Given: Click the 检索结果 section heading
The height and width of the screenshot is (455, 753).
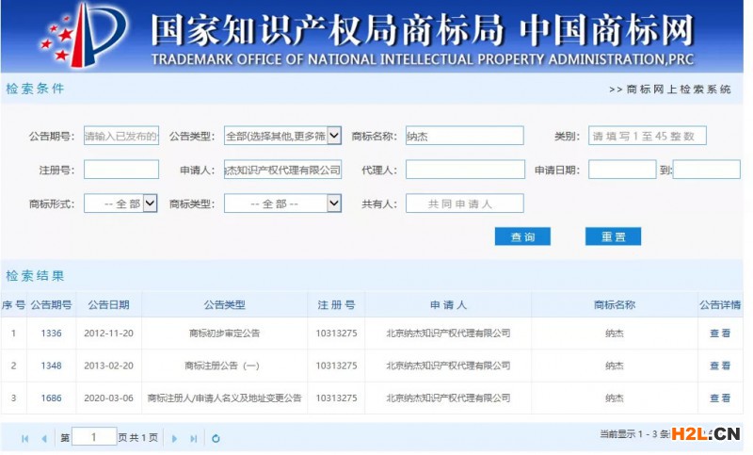Looking at the screenshot, I should point(35,276).
